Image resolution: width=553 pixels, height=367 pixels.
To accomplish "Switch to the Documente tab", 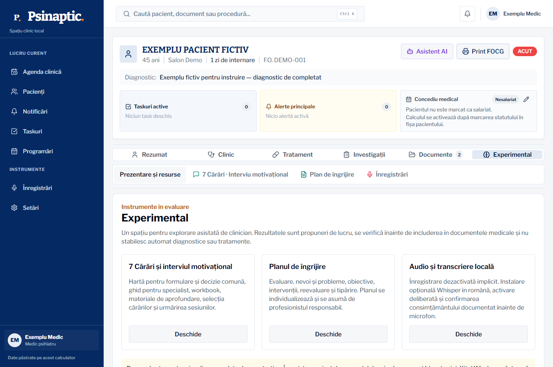I will (x=435, y=155).
